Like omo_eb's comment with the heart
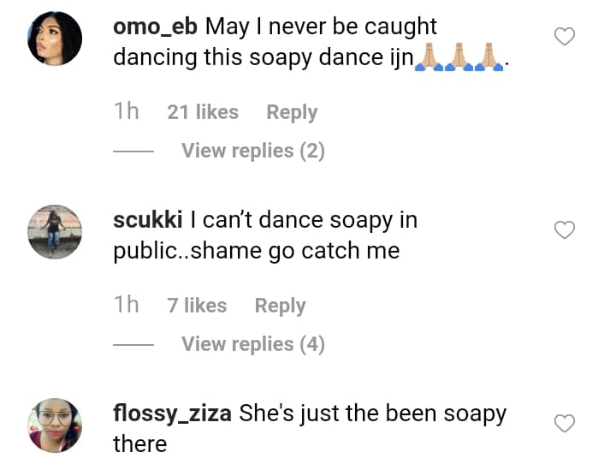 click(565, 37)
